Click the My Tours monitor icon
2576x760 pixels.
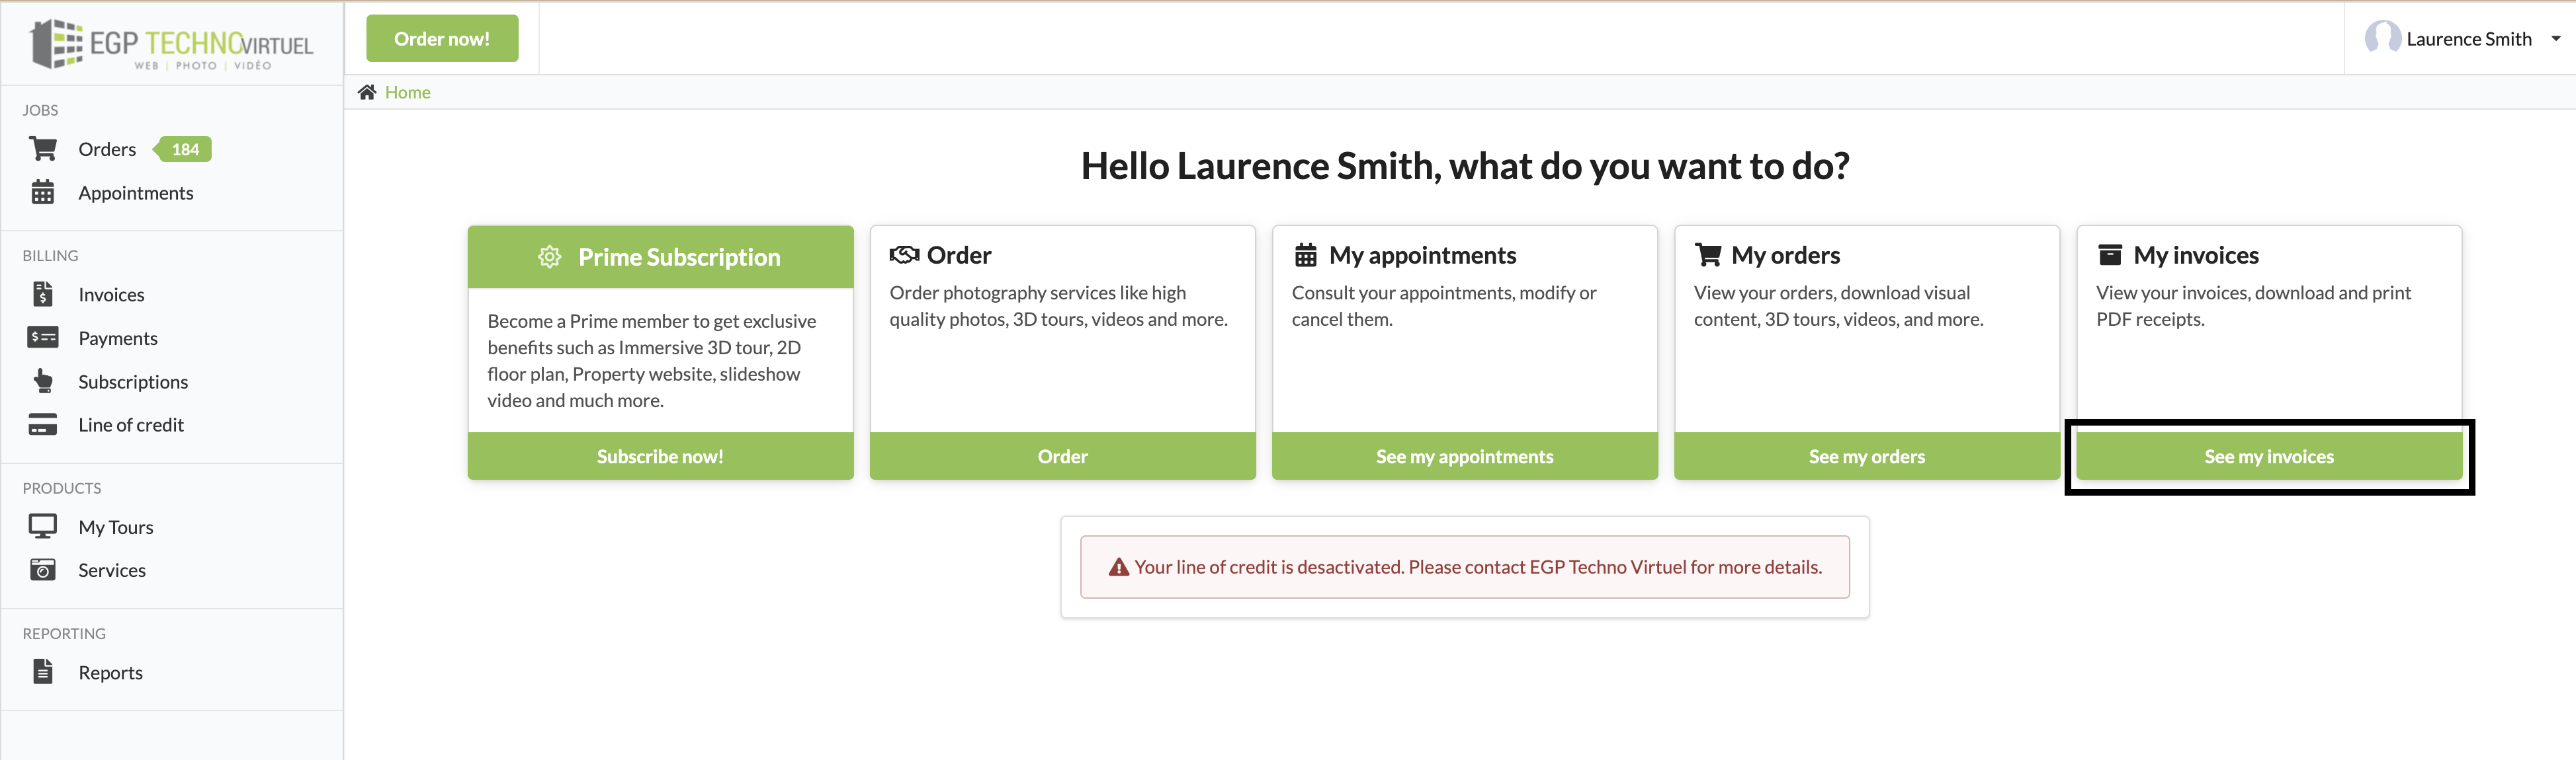pos(43,526)
